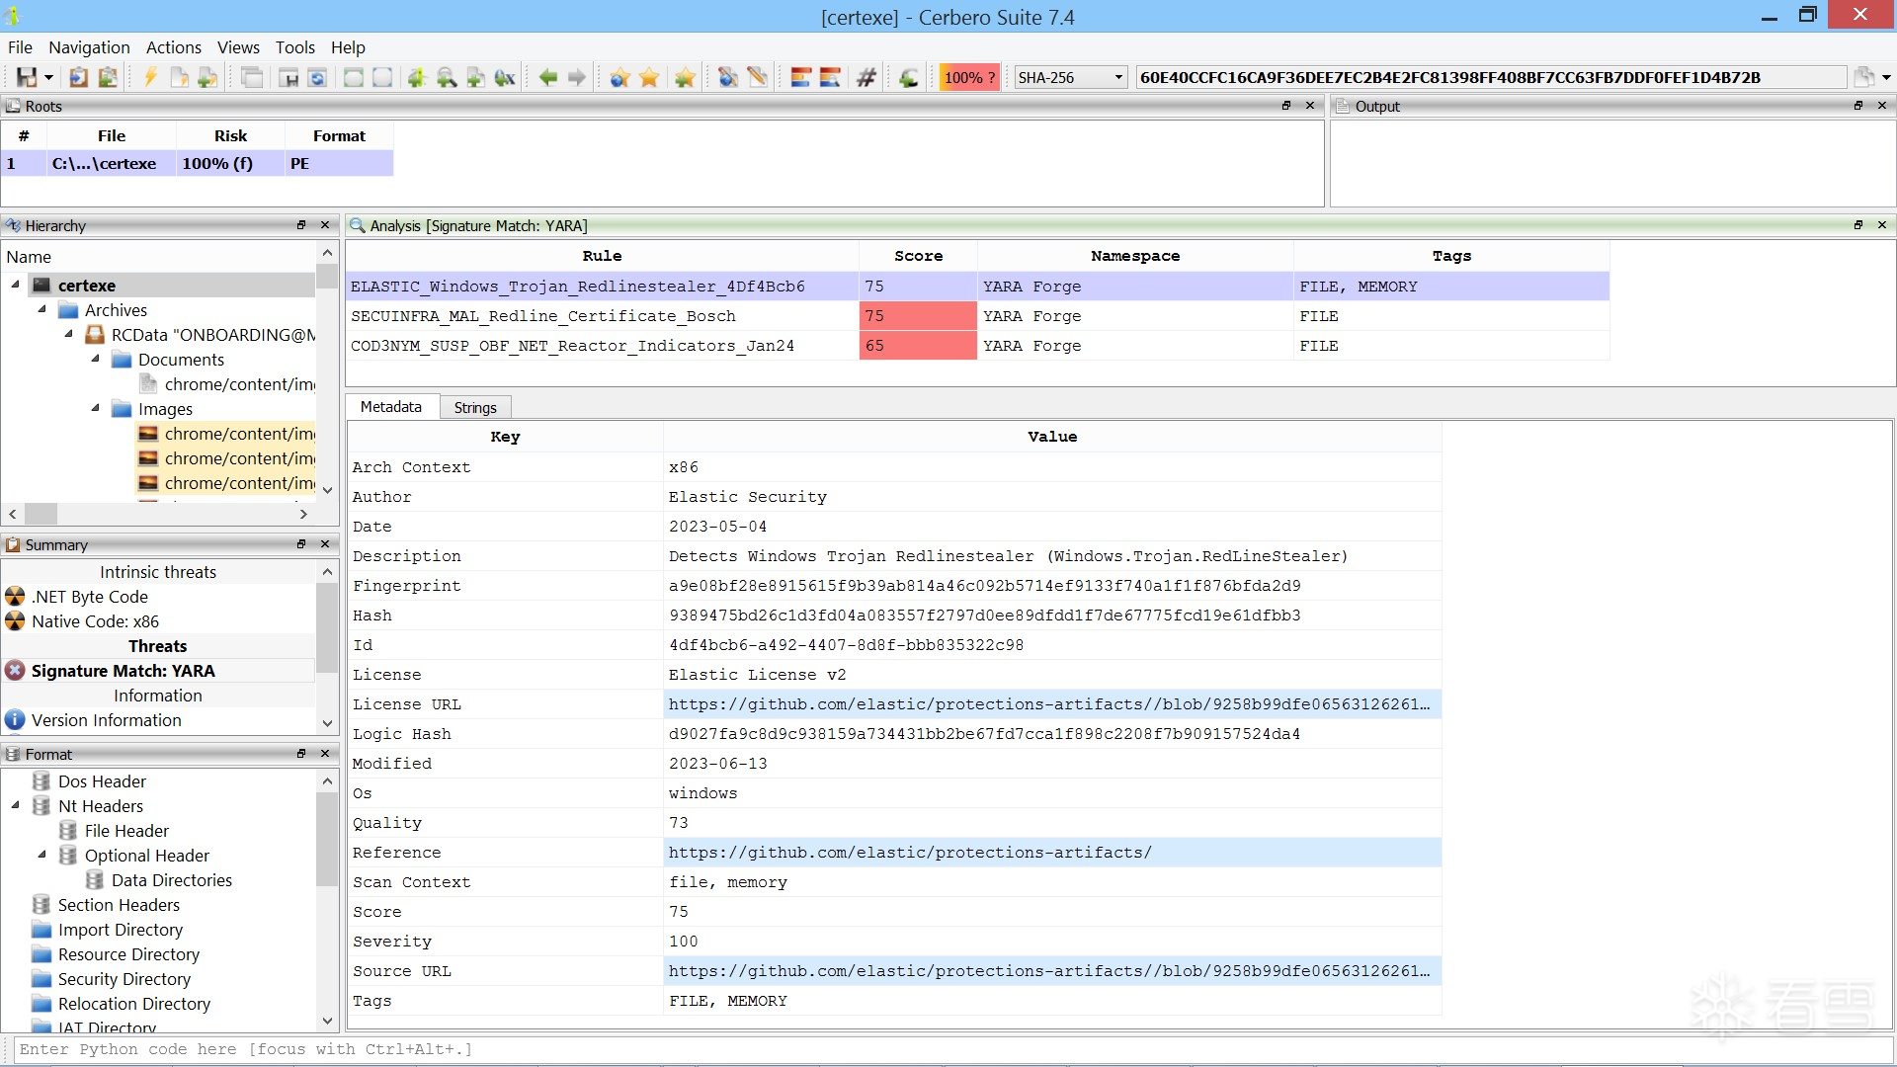
Task: Click the hash symbol toolbar icon
Action: click(866, 77)
